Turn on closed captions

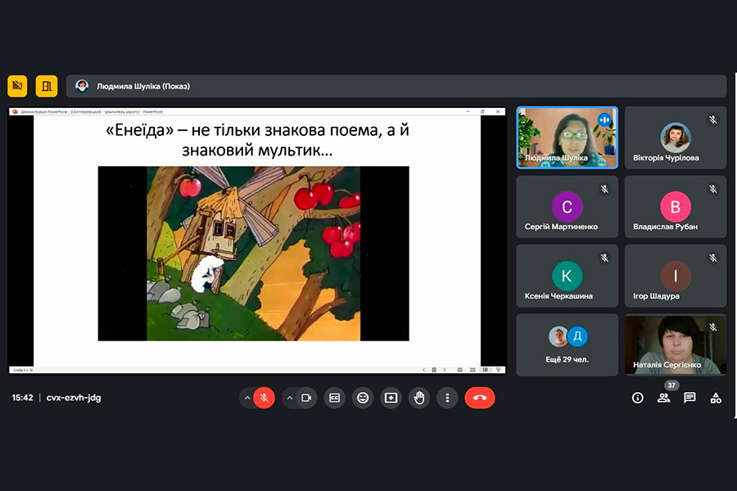point(335,398)
